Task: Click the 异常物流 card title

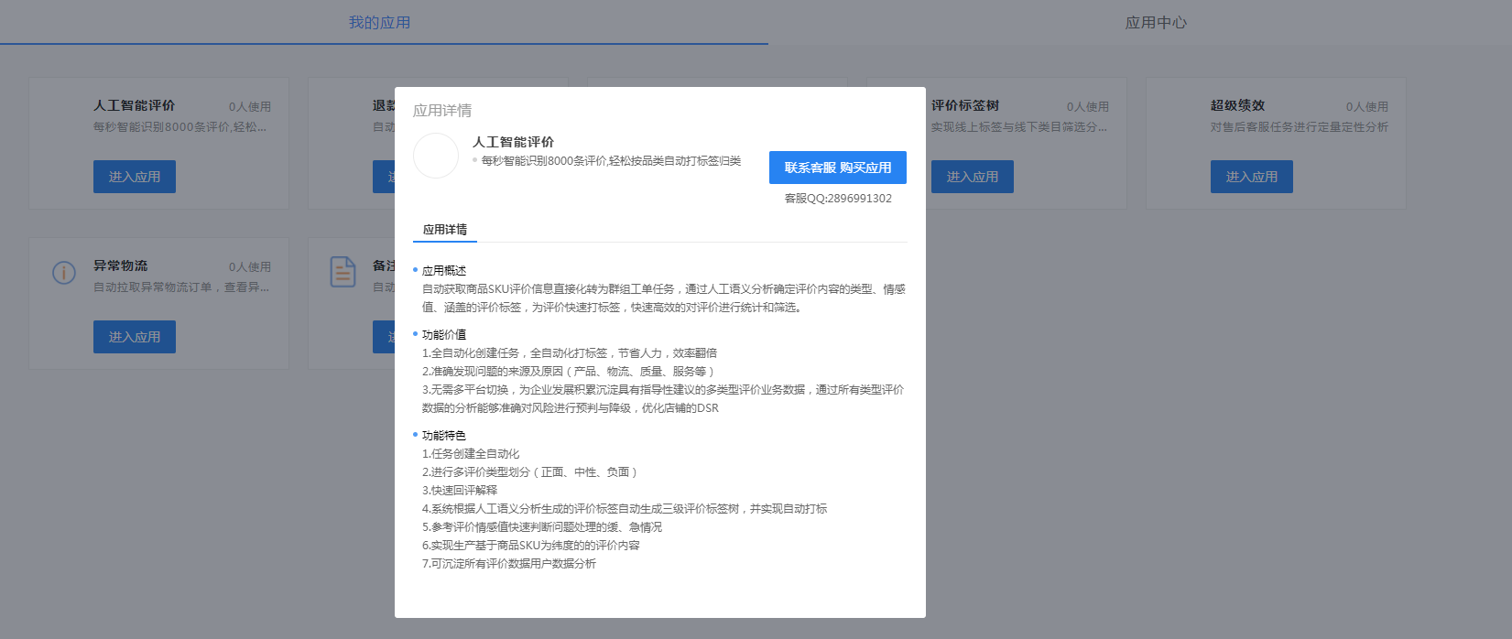Action: (x=120, y=265)
